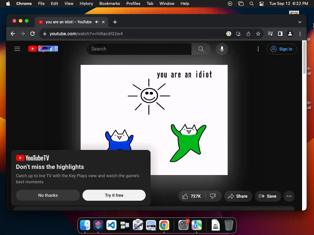This screenshot has width=314, height=235.
Task: Share this page from the address bar
Action: (248, 34)
